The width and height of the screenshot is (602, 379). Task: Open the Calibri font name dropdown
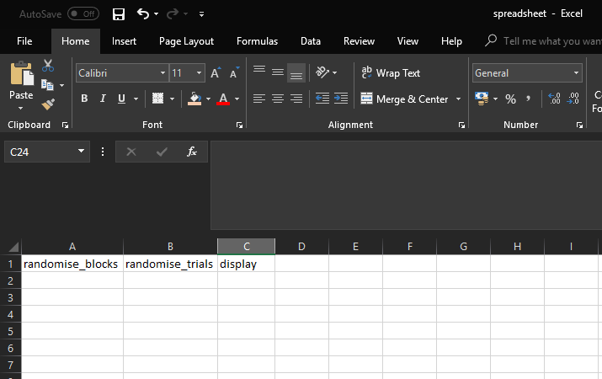tap(162, 74)
